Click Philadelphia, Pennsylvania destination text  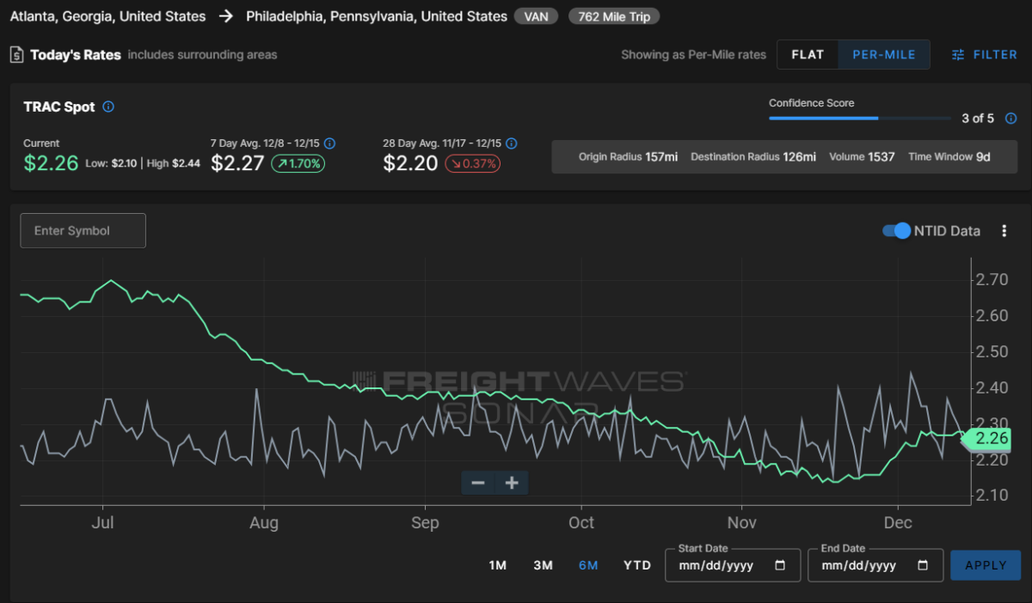coord(377,16)
